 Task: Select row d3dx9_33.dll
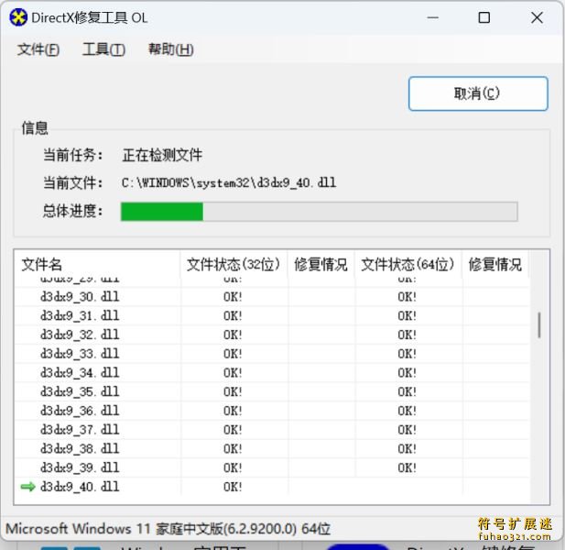pyautogui.click(x=272, y=354)
